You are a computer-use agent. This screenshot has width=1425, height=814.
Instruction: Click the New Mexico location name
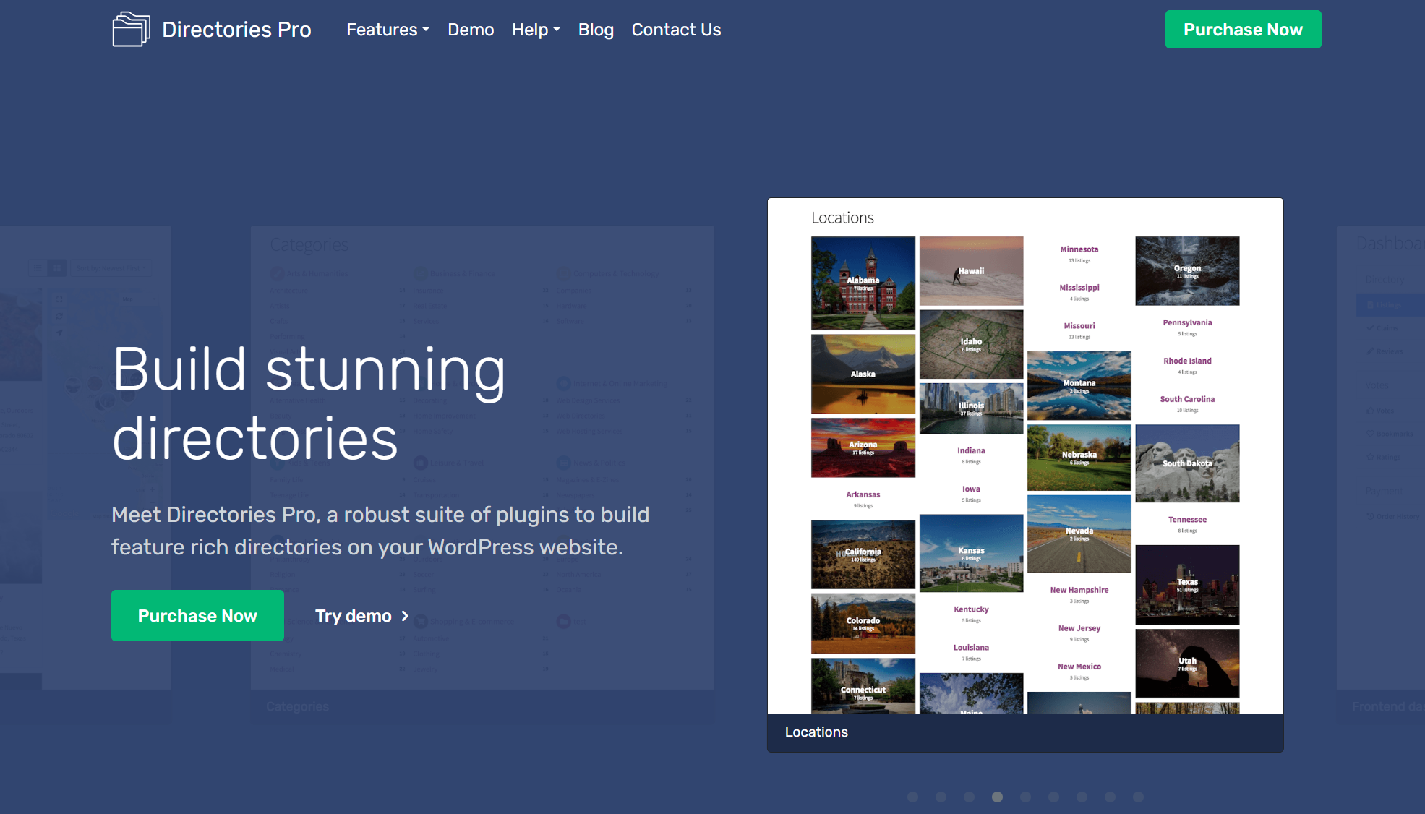coord(1079,667)
